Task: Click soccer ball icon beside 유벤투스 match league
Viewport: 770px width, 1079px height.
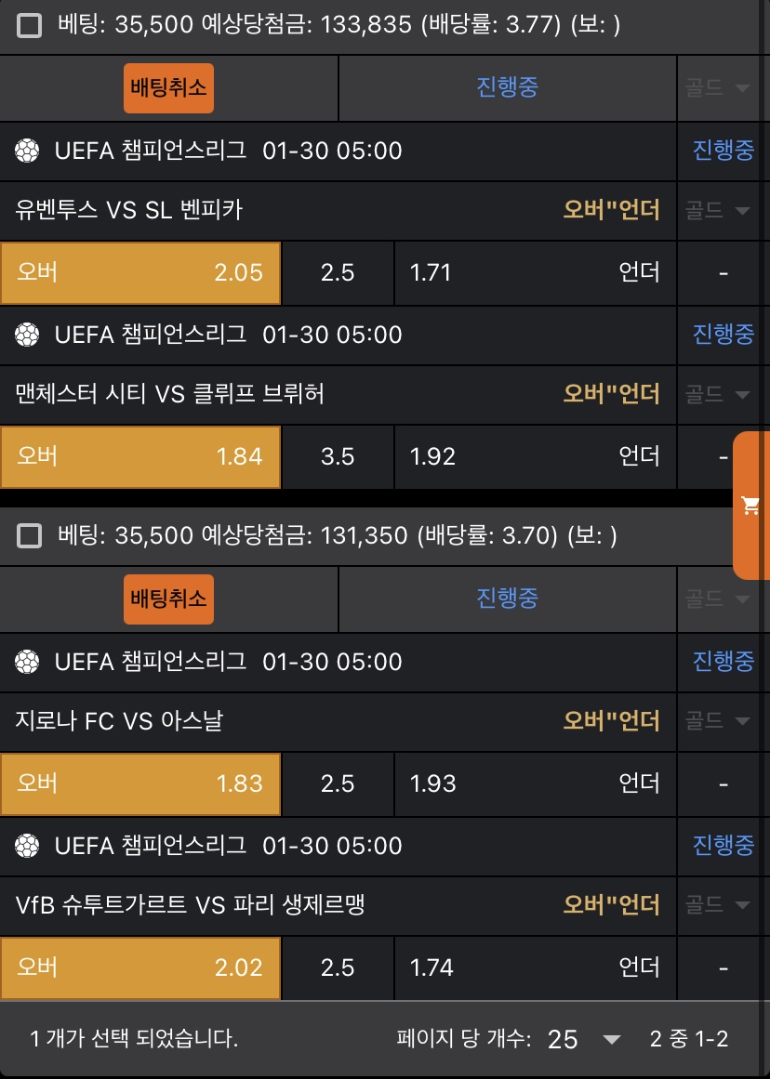Action: (28, 151)
